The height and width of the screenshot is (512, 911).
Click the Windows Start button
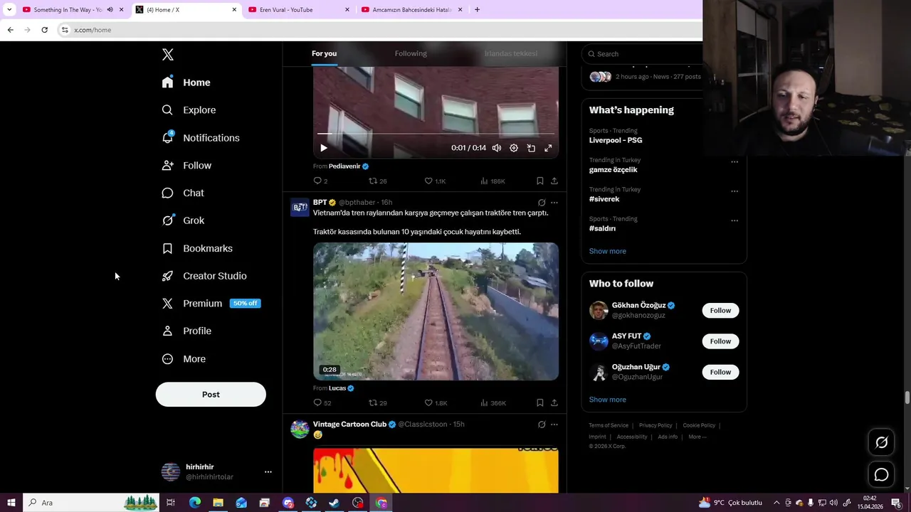click(x=11, y=503)
